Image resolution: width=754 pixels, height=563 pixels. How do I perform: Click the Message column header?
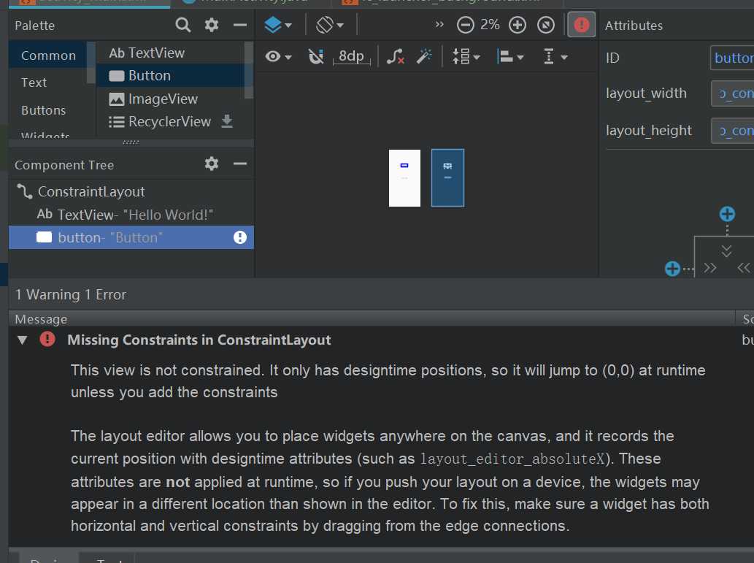(x=372, y=319)
